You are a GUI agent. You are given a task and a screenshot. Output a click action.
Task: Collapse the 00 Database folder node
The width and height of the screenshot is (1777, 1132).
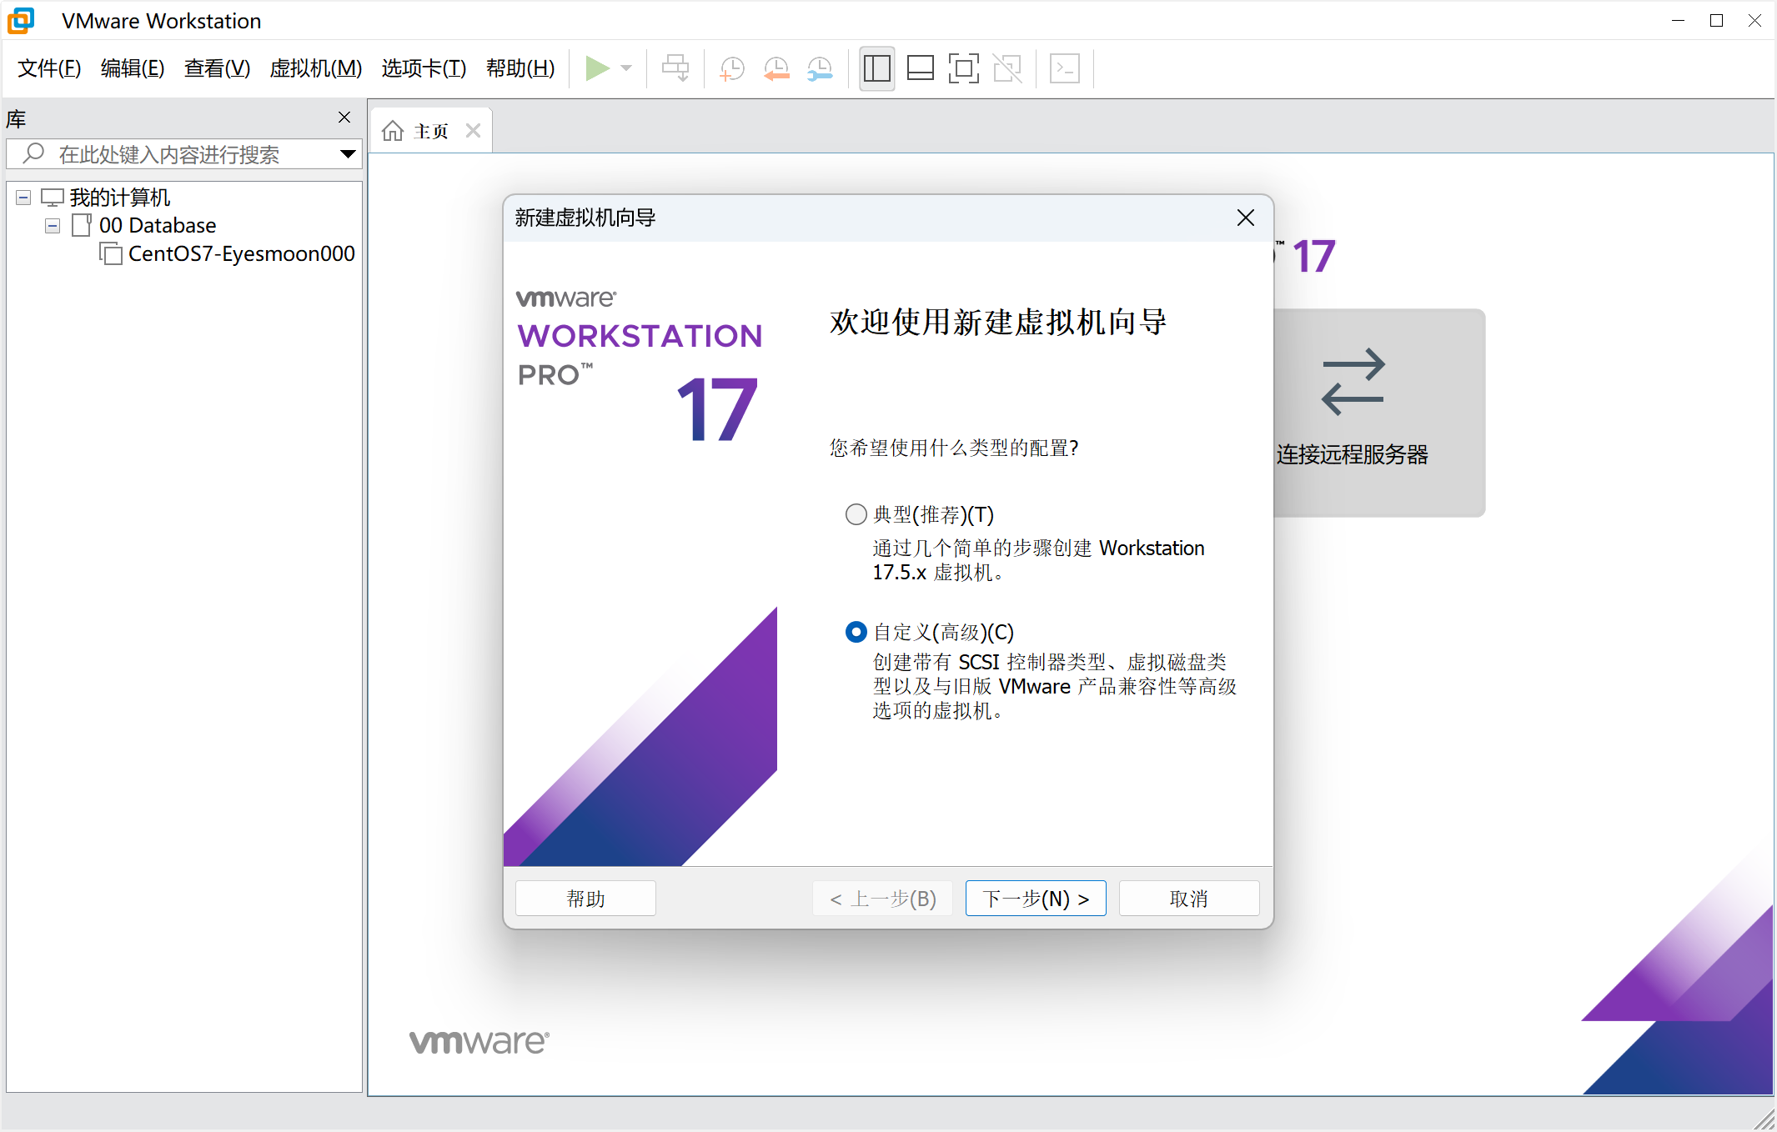[x=53, y=226]
